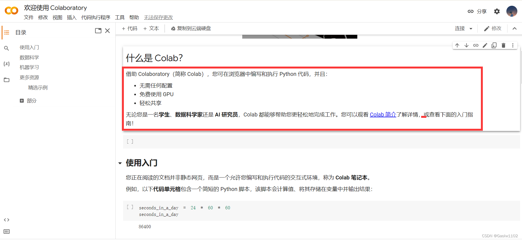Image resolution: width=522 pixels, height=240 pixels.
Task: Click the 免费使用 GPU bullet text
Action: 156,95
